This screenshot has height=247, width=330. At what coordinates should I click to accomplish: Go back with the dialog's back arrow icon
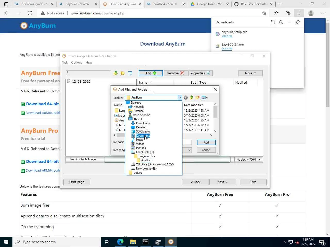186,98
